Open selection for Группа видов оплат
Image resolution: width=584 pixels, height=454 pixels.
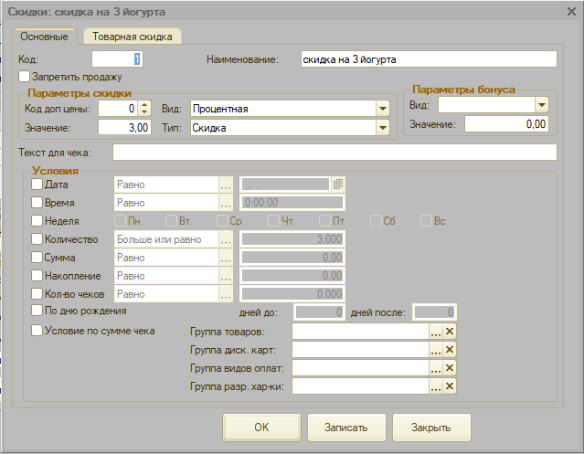436,369
